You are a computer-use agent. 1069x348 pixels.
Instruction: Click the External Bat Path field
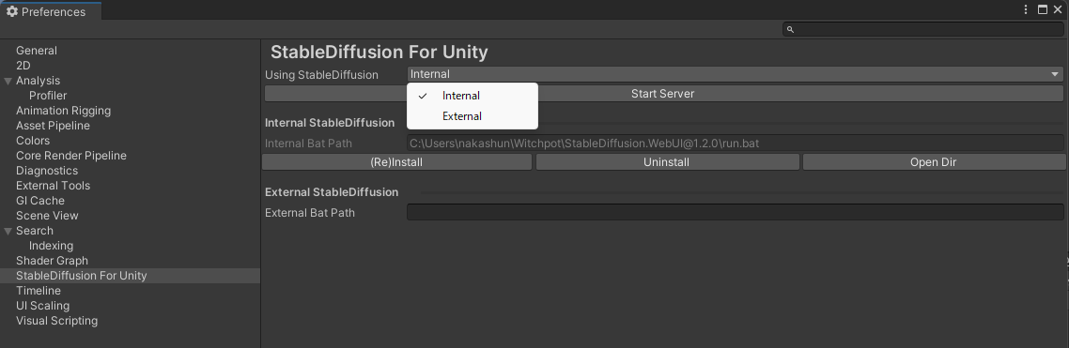coord(735,213)
